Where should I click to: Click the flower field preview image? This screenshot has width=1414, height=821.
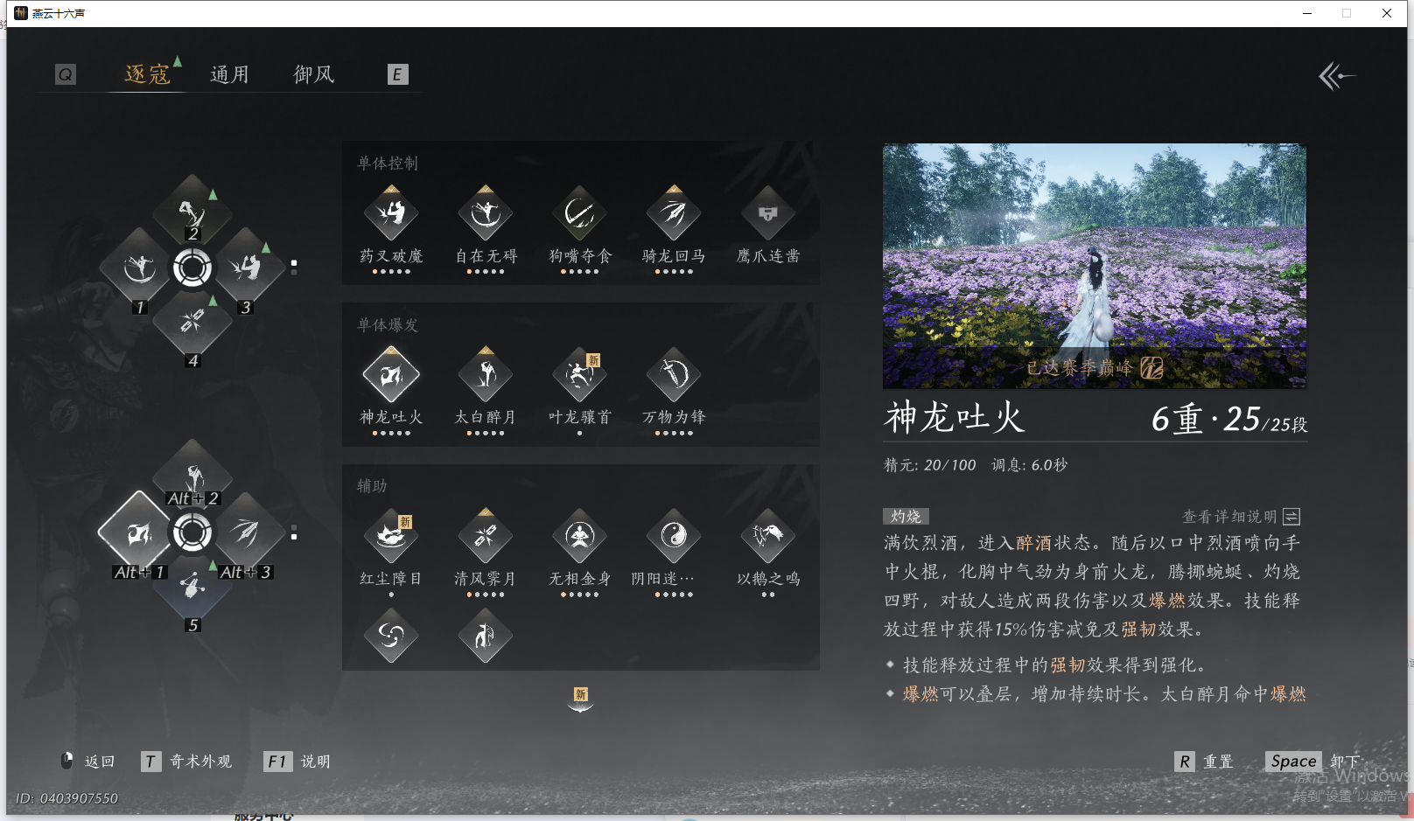click(x=1092, y=267)
